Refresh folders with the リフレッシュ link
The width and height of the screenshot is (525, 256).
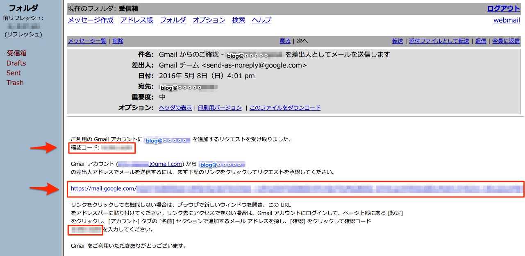click(23, 34)
